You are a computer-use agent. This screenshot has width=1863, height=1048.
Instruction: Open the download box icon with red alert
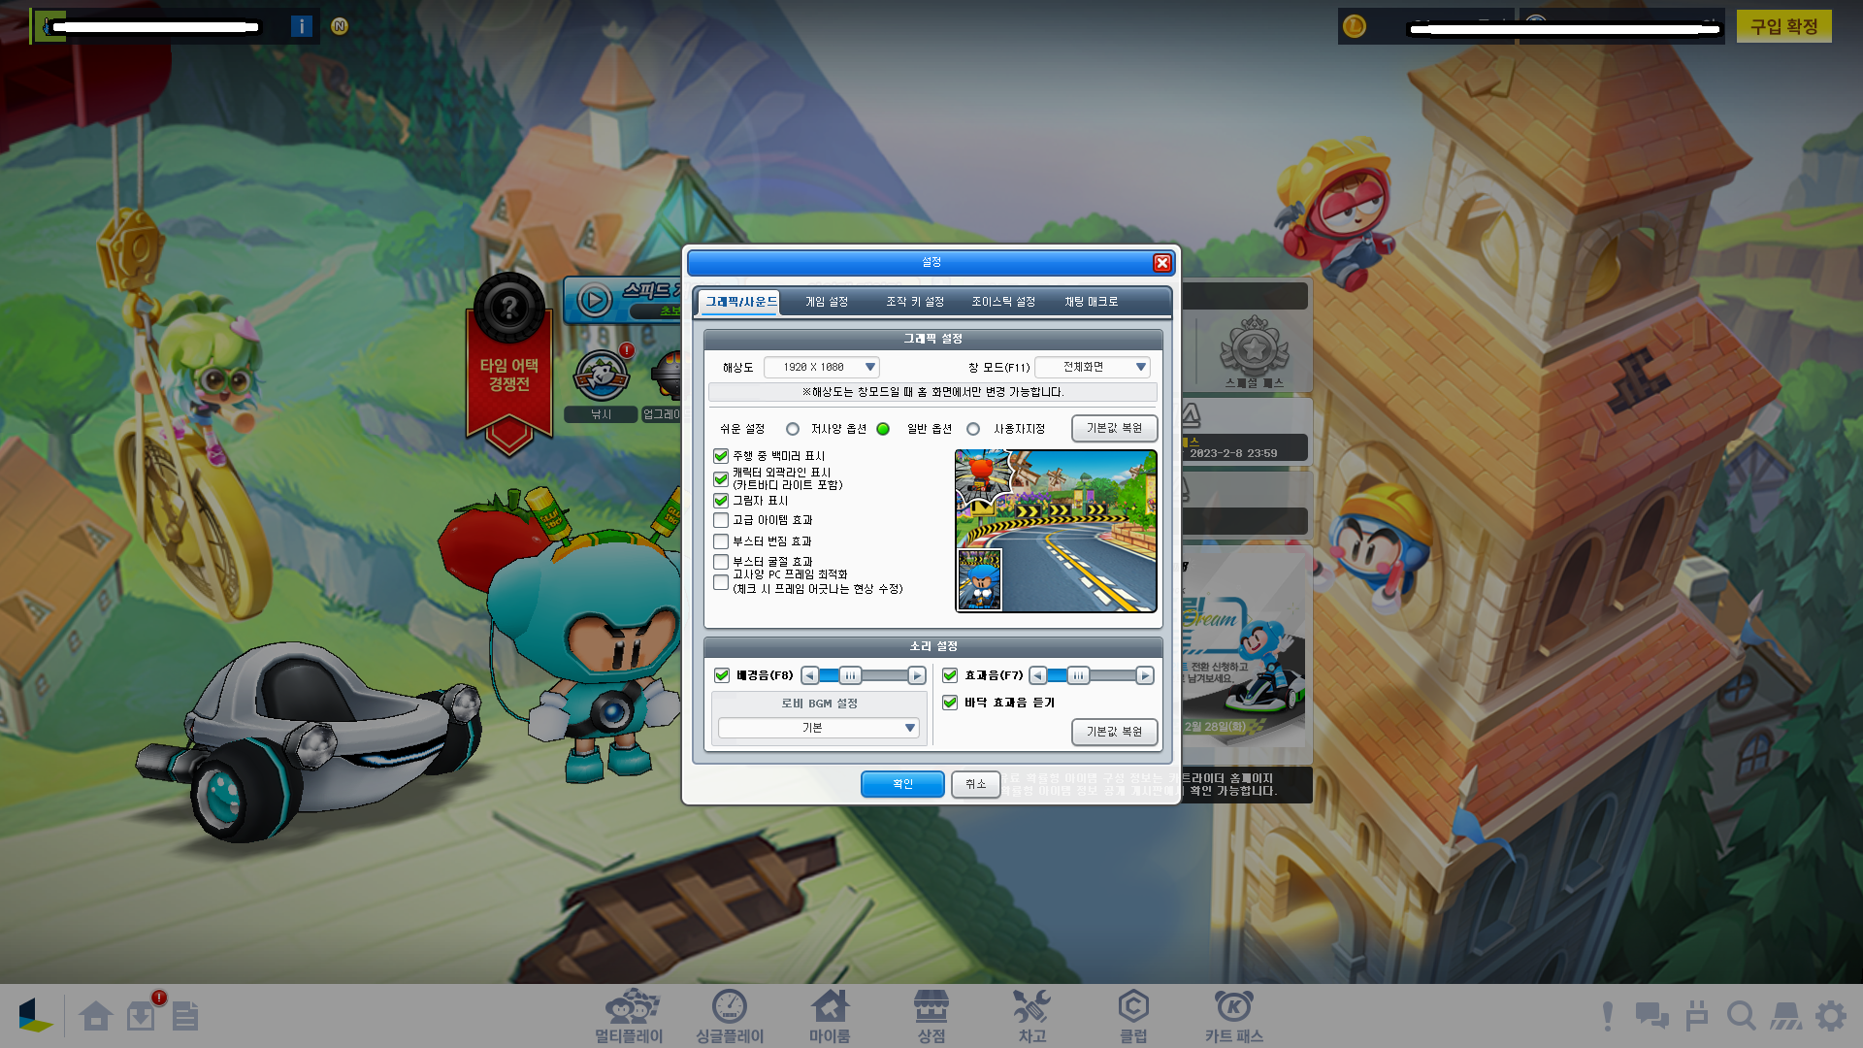click(x=143, y=1014)
